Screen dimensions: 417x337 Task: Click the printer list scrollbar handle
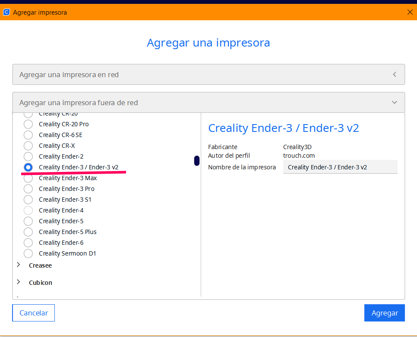pyautogui.click(x=197, y=161)
